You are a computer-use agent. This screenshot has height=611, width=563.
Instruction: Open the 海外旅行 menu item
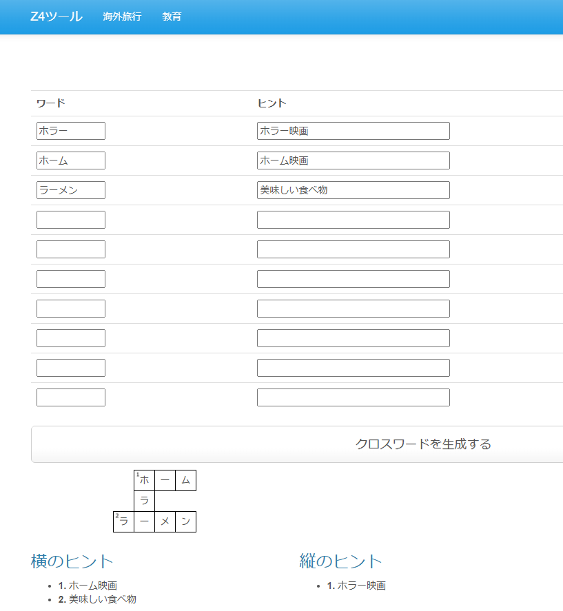[122, 17]
